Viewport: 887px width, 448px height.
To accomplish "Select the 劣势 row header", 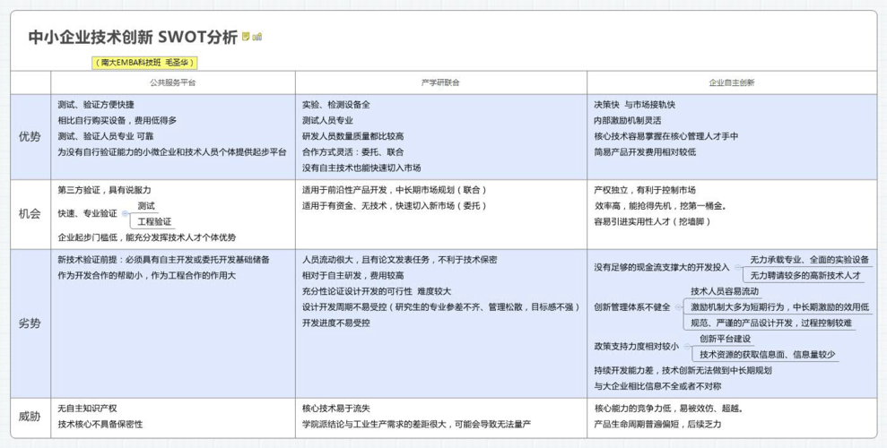I will point(30,323).
